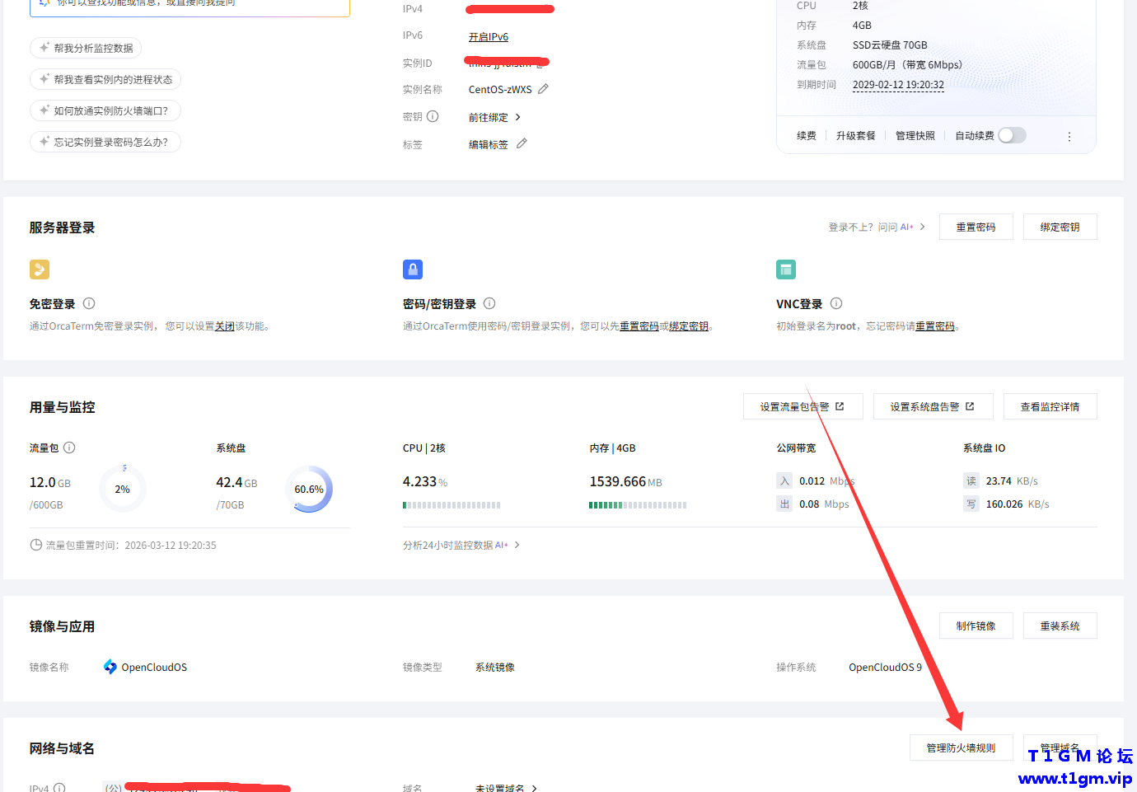Edit instance name CentOS-zWXS pencil icon
This screenshot has width=1137, height=792.
tap(543, 89)
